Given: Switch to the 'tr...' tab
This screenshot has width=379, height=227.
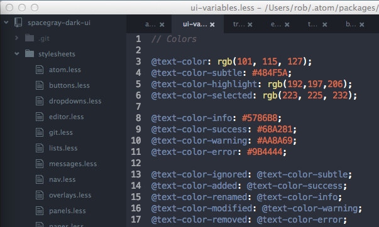Looking at the screenshot, I should click(x=239, y=24).
